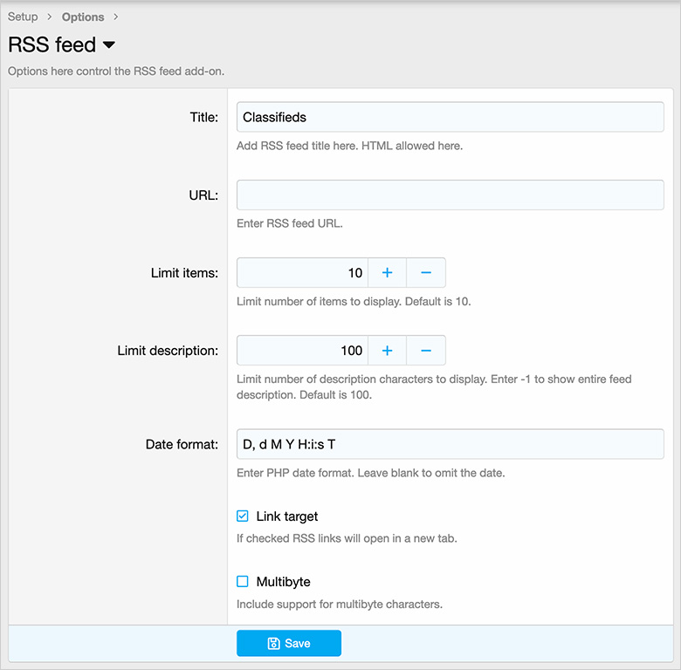
Task: Click the Date format text field
Action: (x=450, y=444)
